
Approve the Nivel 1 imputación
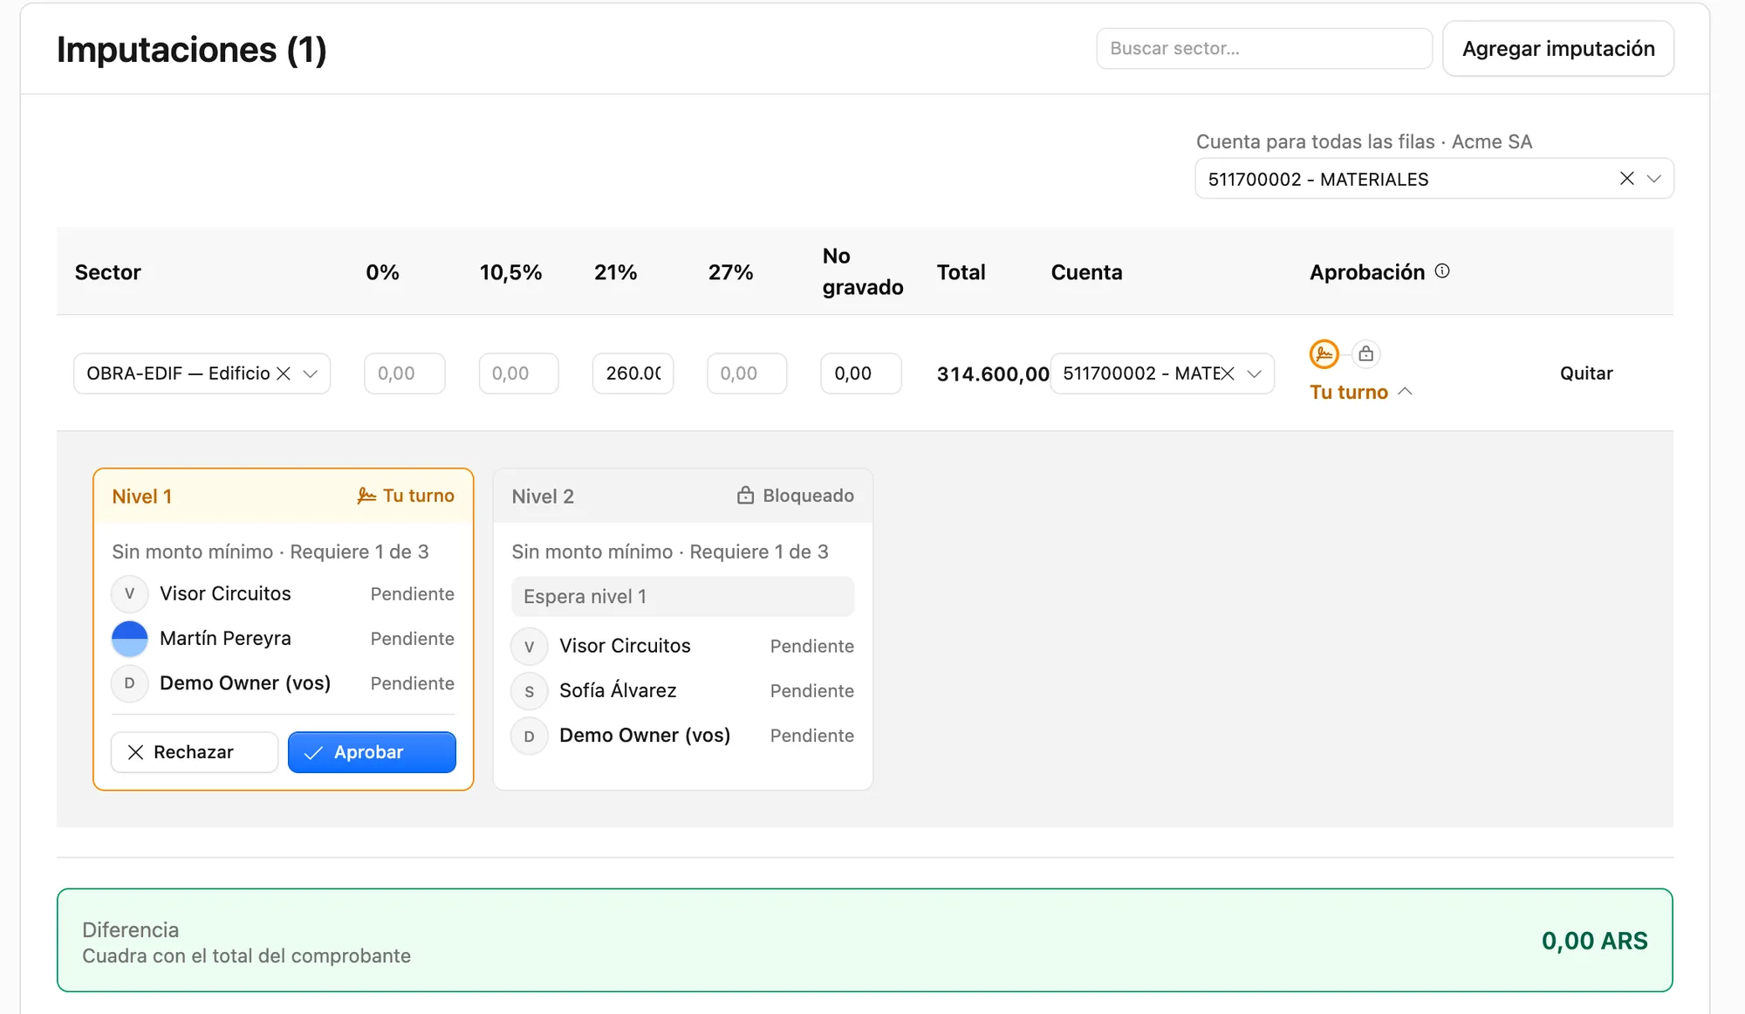click(x=372, y=752)
